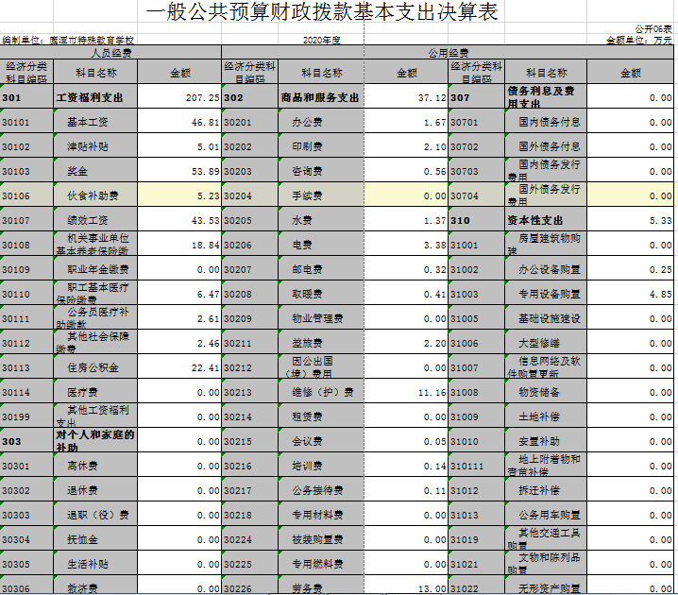
Task: Click the 43.53 amount cell
Action: coord(179,219)
